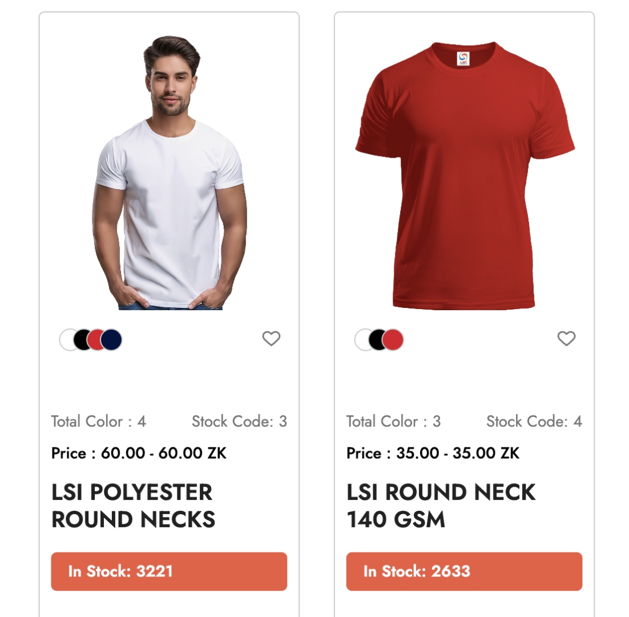Click the In Stock: 2633 button
The image size is (629, 617).
point(463,570)
